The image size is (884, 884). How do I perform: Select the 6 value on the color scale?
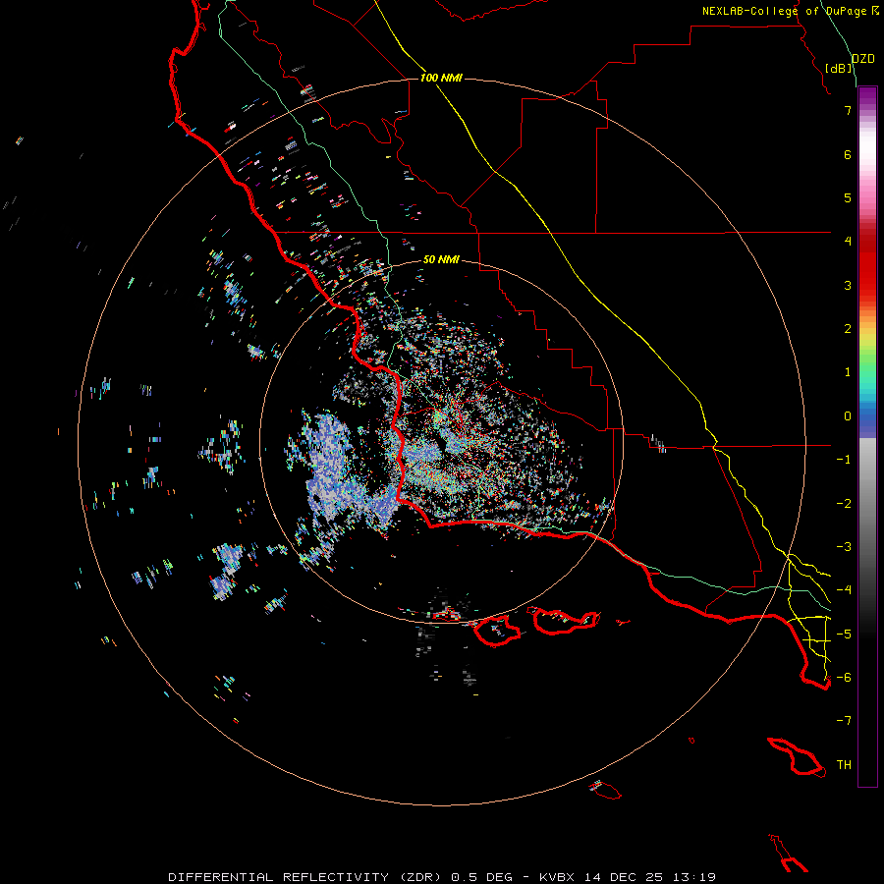(x=848, y=154)
